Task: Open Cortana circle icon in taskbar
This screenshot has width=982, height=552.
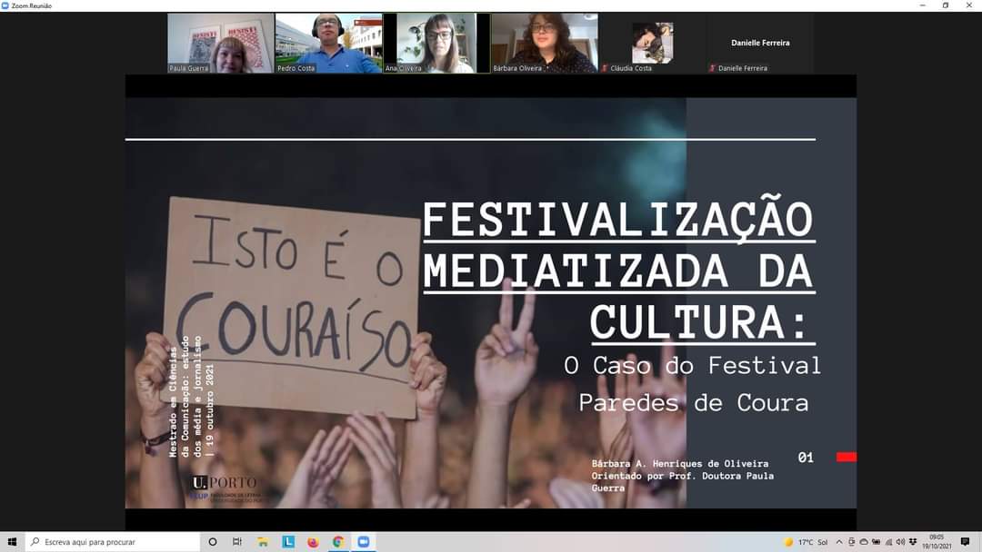Action: tap(212, 542)
